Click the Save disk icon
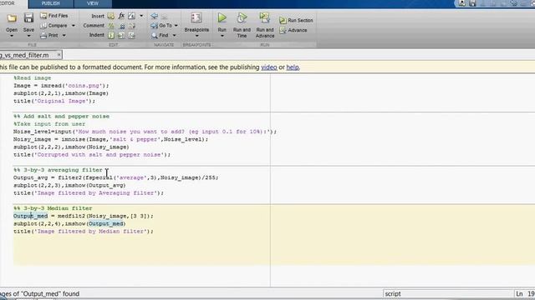Image resolution: width=535 pixels, height=300 pixels. pyautogui.click(x=28, y=18)
